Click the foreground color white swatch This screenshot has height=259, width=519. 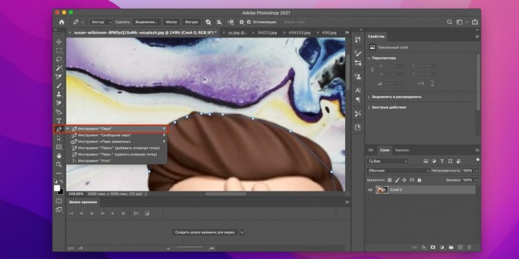tap(57, 187)
